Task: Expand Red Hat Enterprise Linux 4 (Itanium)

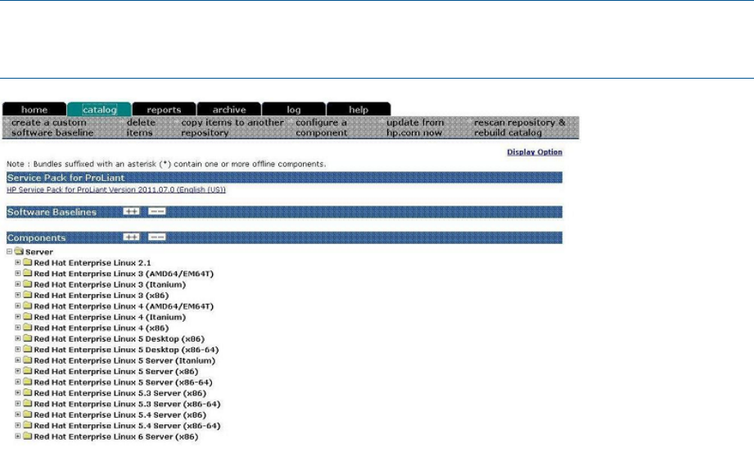Action: pyautogui.click(x=18, y=317)
